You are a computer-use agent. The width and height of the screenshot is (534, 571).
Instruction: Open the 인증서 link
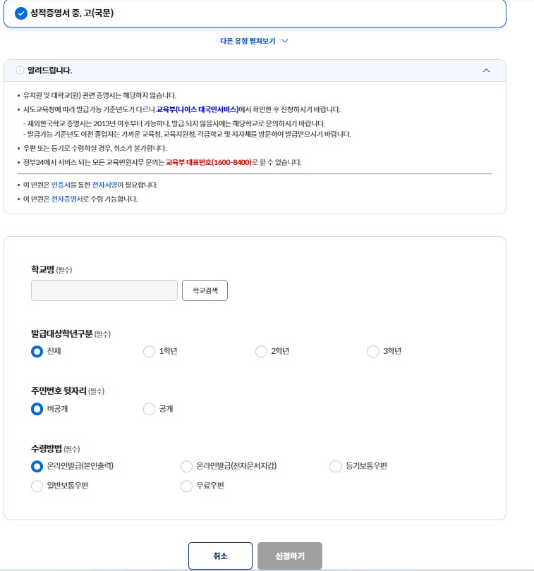click(x=61, y=185)
